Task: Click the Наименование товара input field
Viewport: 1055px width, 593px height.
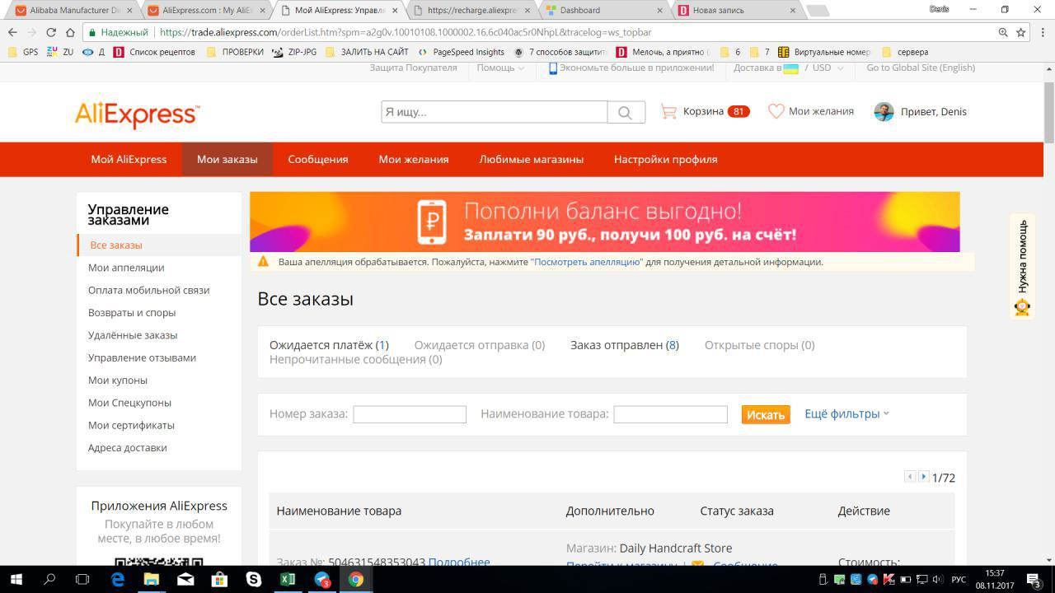Action: coord(670,414)
